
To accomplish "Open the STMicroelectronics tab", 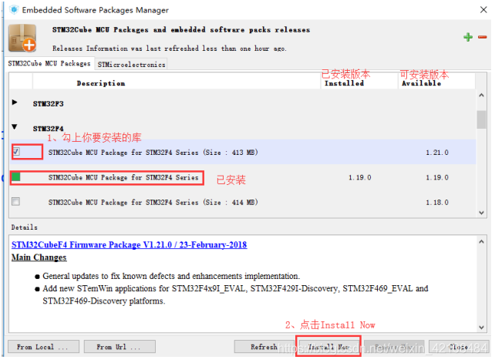I will [131, 65].
